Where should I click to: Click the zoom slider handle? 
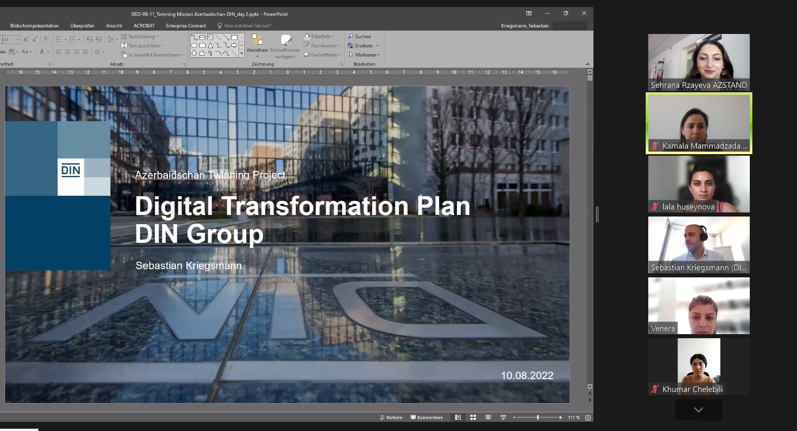pos(538,418)
